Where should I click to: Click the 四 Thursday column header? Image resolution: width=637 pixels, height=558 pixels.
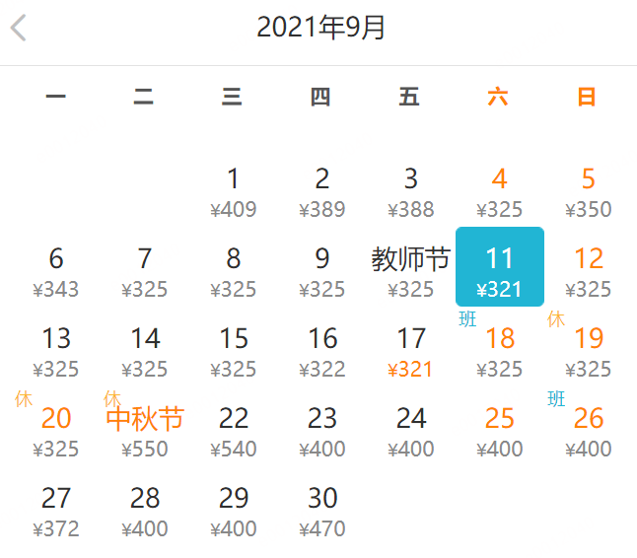320,97
